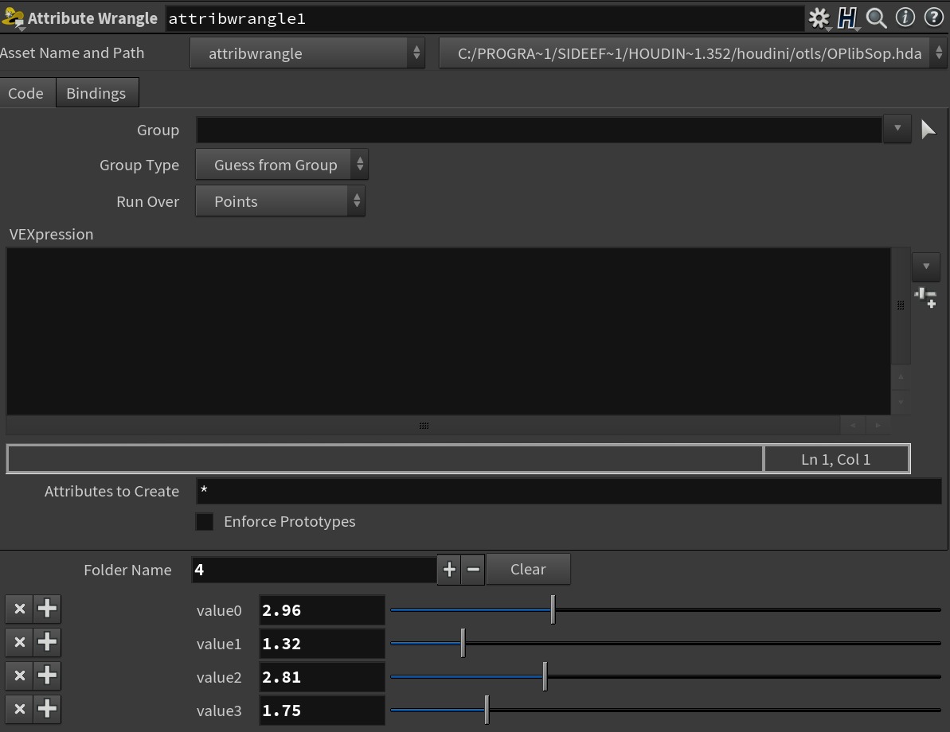Click the minus button beside Folder Name
Viewport: 950px width, 732px height.
point(473,570)
